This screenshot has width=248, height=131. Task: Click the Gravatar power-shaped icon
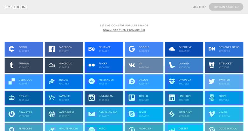[11, 114]
